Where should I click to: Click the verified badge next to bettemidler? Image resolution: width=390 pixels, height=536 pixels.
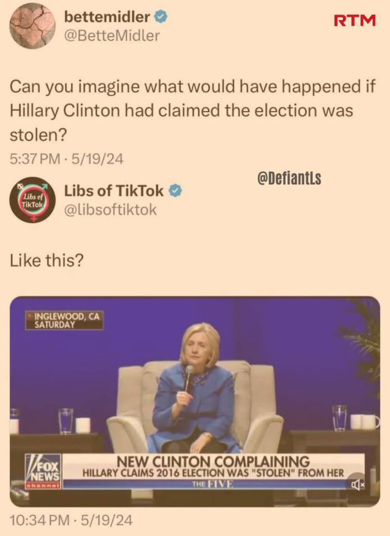click(160, 17)
